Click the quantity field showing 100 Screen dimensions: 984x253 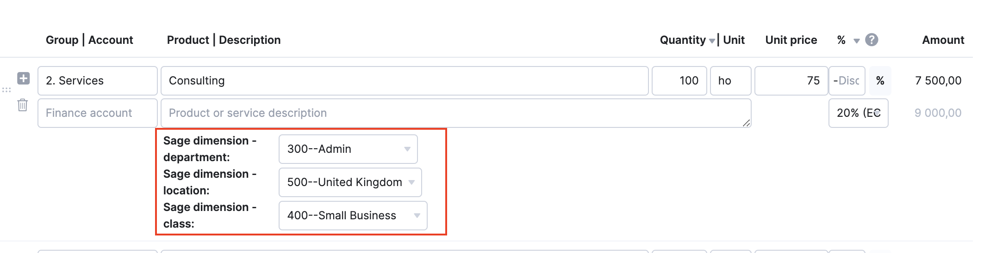point(679,81)
